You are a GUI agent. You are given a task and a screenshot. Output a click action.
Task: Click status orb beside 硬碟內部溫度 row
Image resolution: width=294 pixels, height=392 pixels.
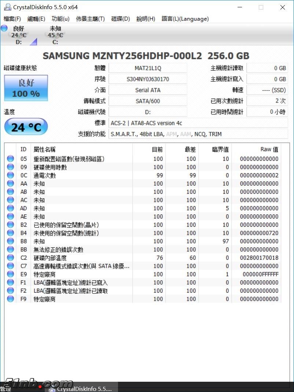pos(10,258)
